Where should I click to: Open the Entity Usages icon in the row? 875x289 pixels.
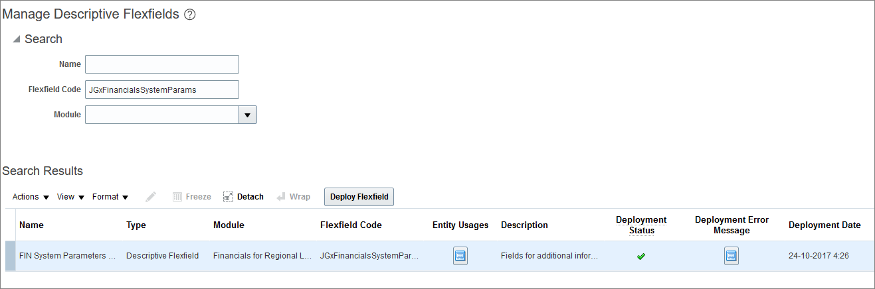460,256
